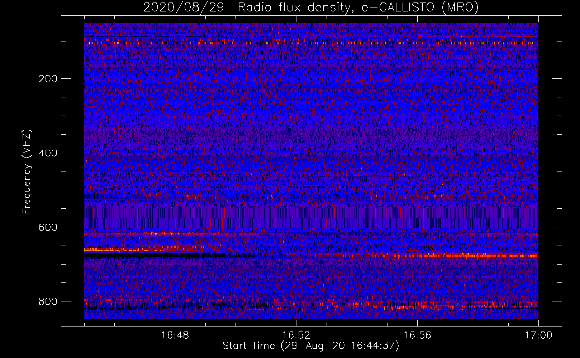Click the 400 frequency tick label
The height and width of the screenshot is (358, 580).
point(48,153)
